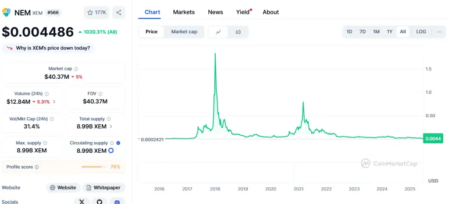449x204 pixels.
Task: Click the 0.0002421 starting price label
Action: click(152, 140)
